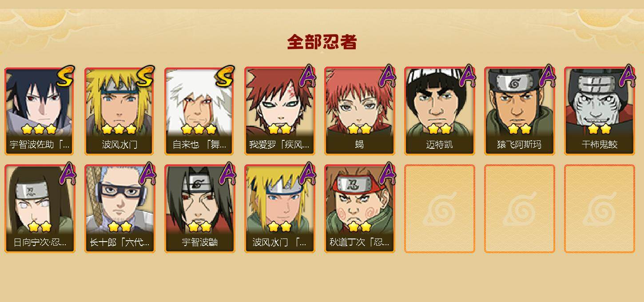Select the A-rank 波风水门「...」 card
Image resolution: width=644 pixels, height=302 pixels.
tap(280, 209)
